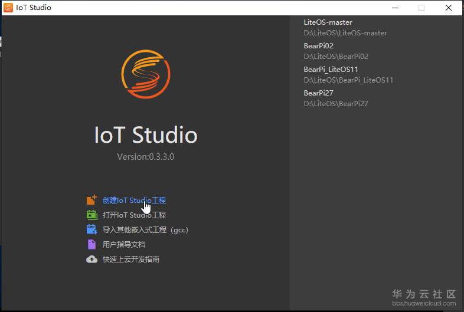Click path D:\LiteOS\BearPi27

tap(336, 104)
